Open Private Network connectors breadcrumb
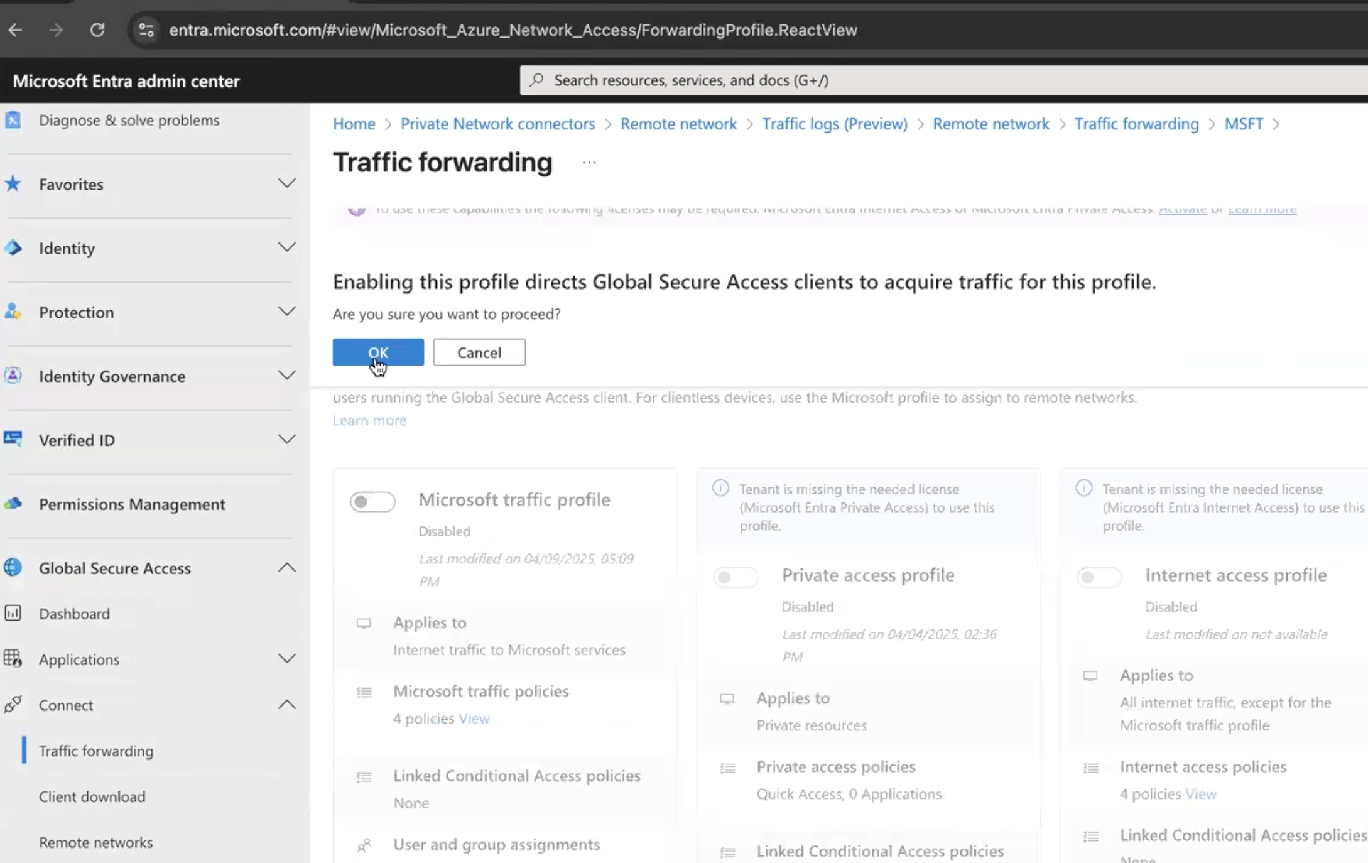This screenshot has width=1368, height=863. tap(498, 124)
